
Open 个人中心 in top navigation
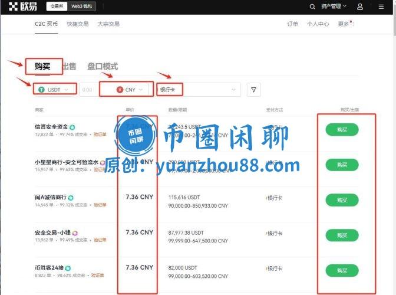click(x=318, y=24)
